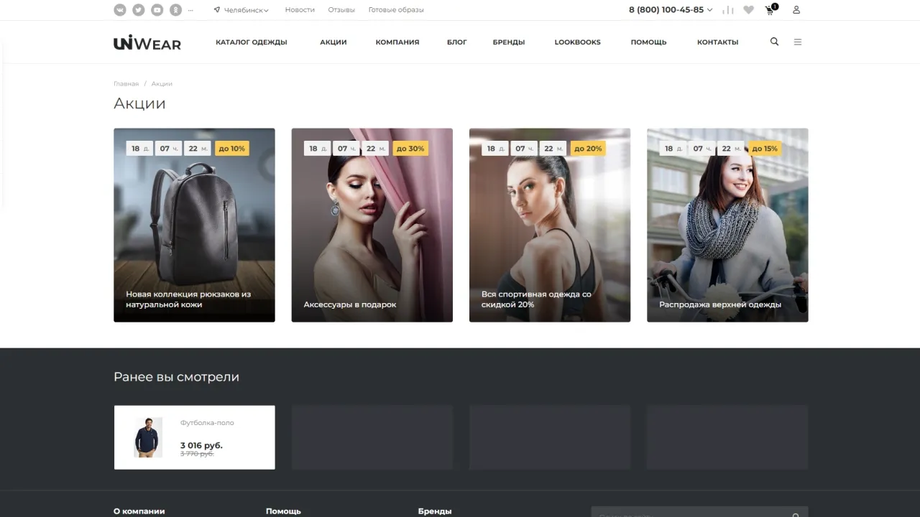Image resolution: width=920 pixels, height=517 pixels.
Task: Click the Ранее вы смотрели heading
Action: click(x=176, y=377)
